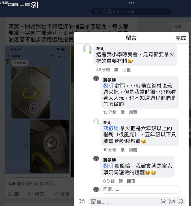Focus the 留言...... comment input field
This screenshot has width=191, height=206.
[x=124, y=201]
